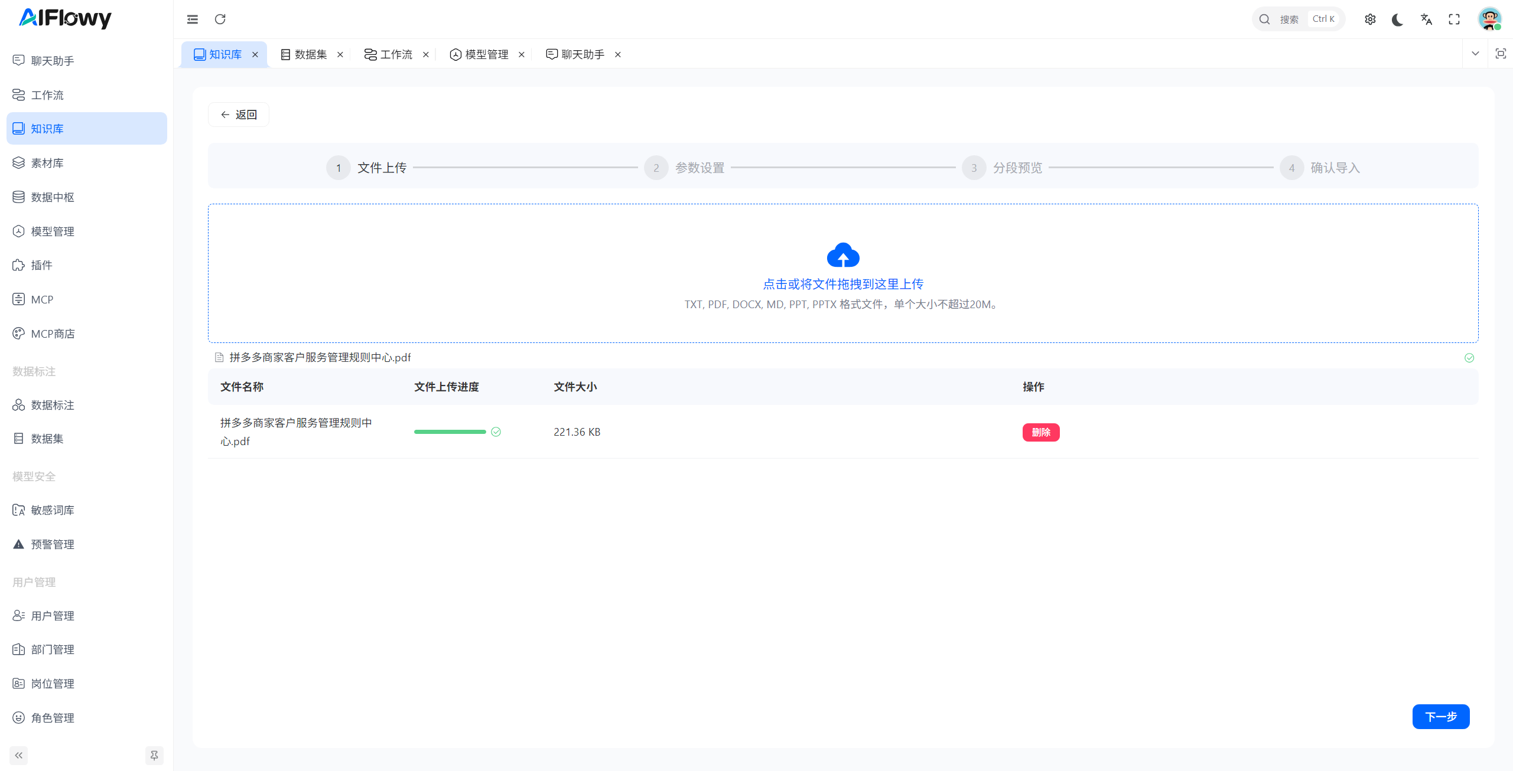Toggle the sidebar pin icon
Viewport: 1513px width, 771px height.
point(154,755)
